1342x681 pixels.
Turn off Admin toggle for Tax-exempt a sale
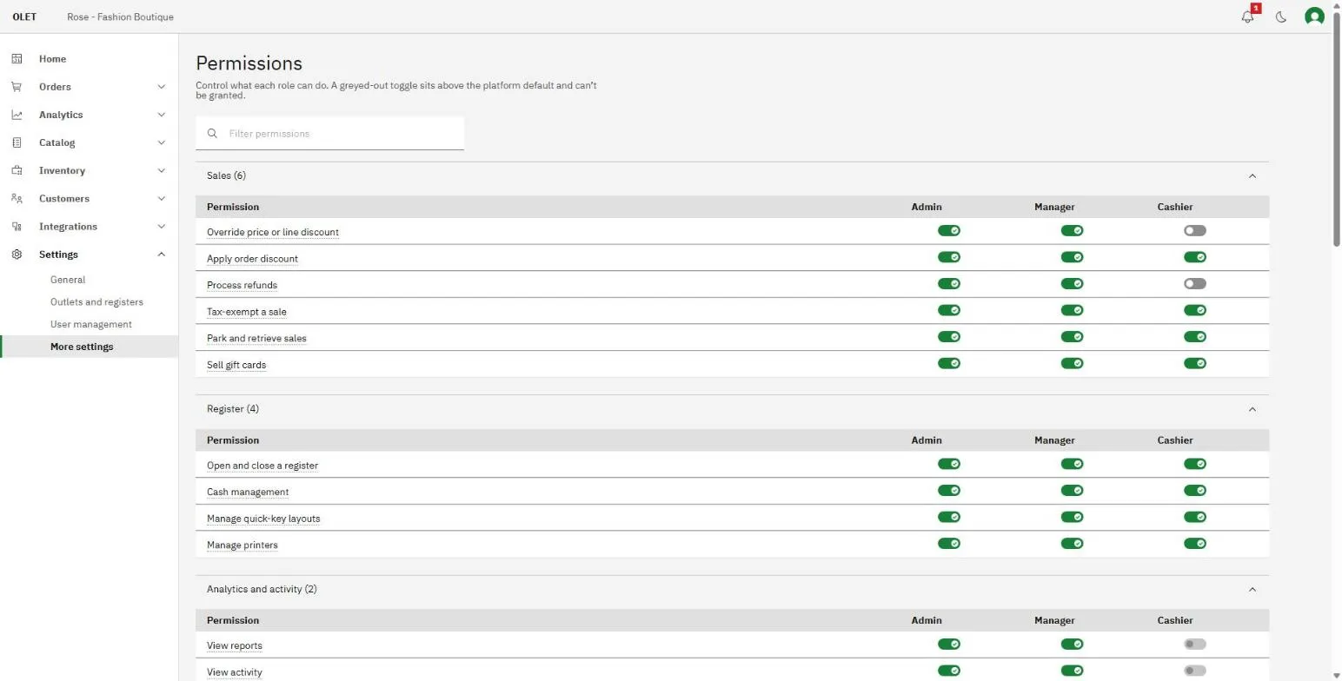(949, 310)
